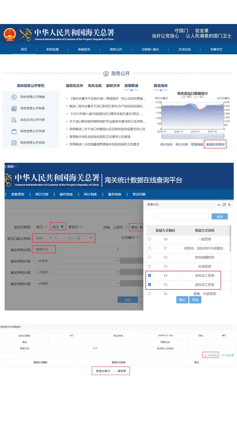
Task: Open the start month 1 dropdown
Action: pyautogui.click(x=63, y=238)
